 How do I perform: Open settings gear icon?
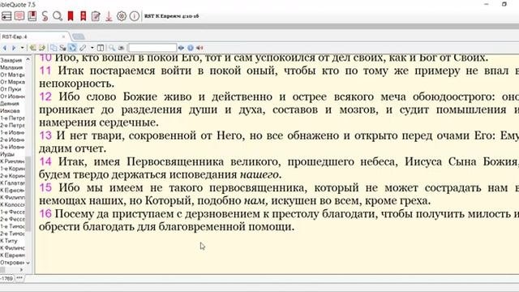(x=122, y=16)
